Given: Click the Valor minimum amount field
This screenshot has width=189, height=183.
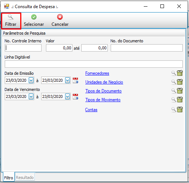Looking at the screenshot, I should 59,48.
